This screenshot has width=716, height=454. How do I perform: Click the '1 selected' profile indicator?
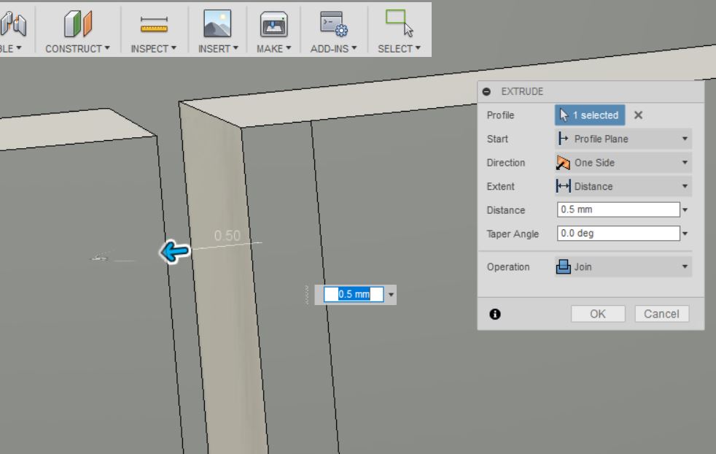588,115
